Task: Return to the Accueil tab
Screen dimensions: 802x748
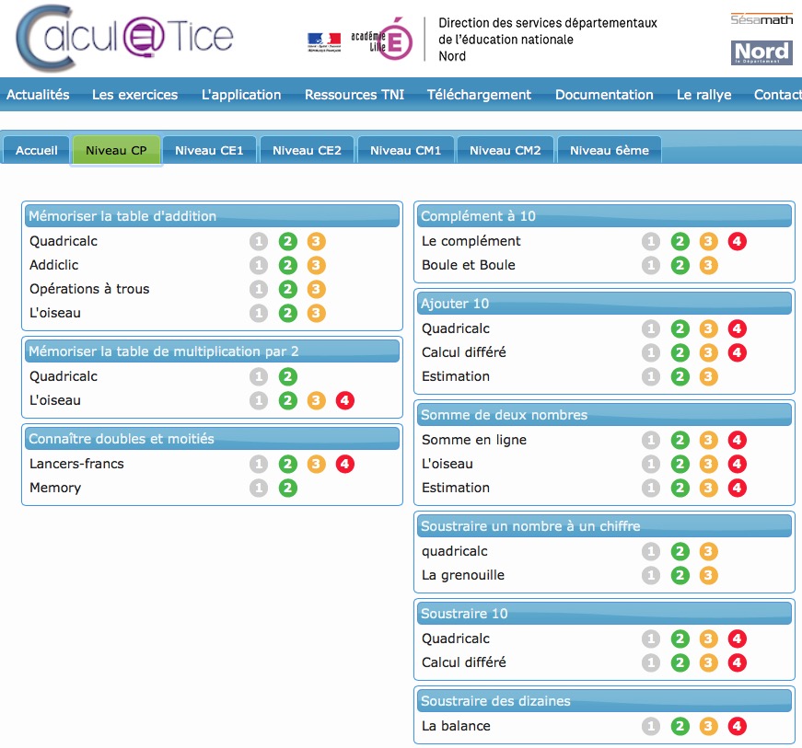Action: pos(37,151)
